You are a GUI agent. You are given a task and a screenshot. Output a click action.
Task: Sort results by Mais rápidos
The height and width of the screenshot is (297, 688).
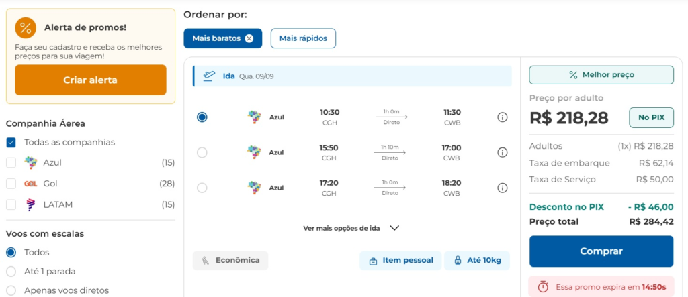pos(303,38)
